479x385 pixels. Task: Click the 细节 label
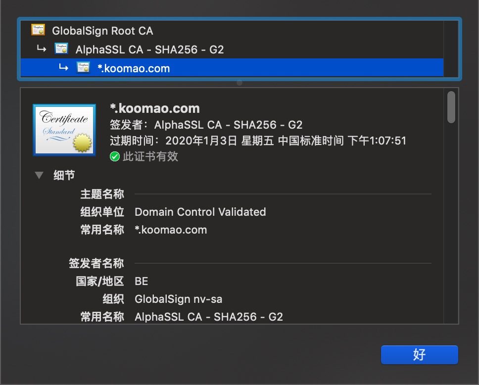point(64,175)
